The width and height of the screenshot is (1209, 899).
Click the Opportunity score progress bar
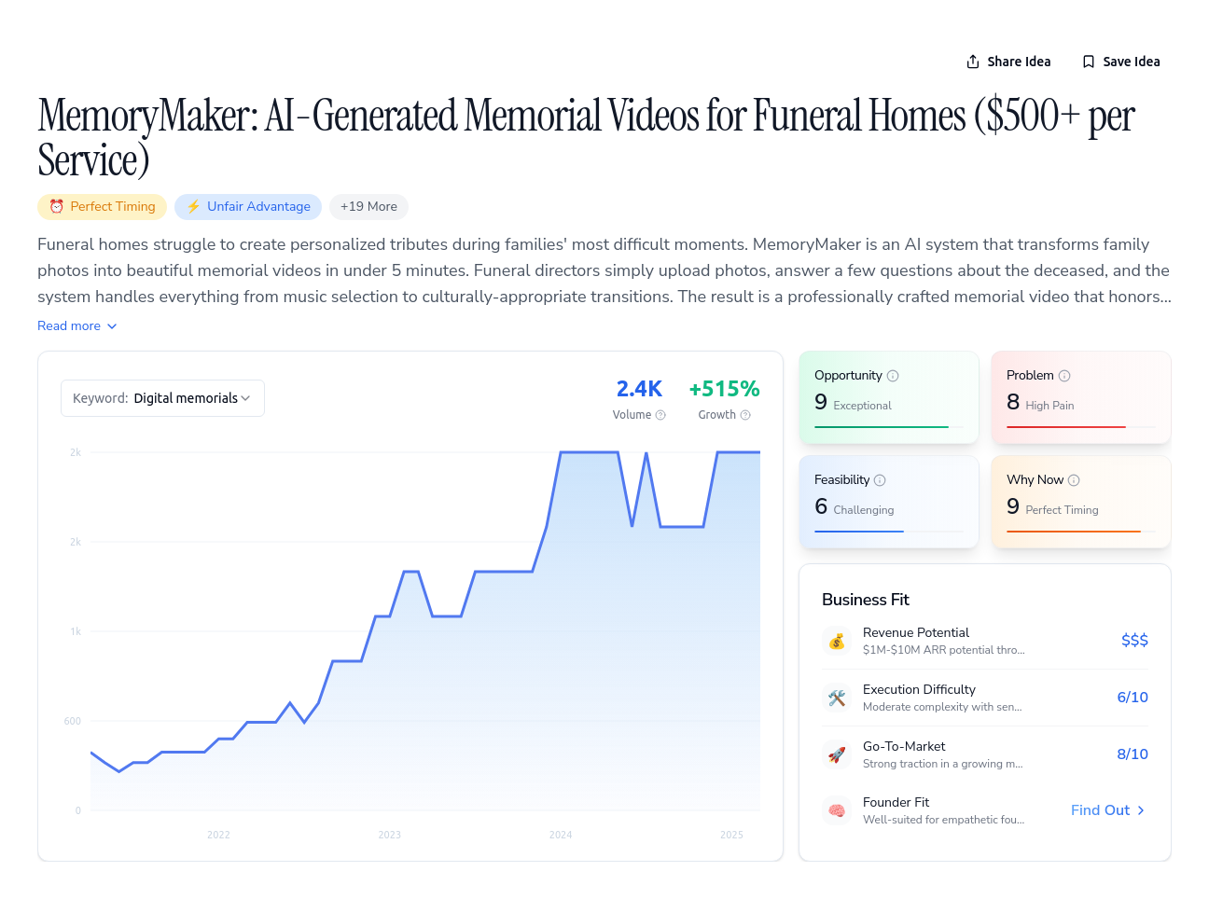pyautogui.click(x=888, y=427)
